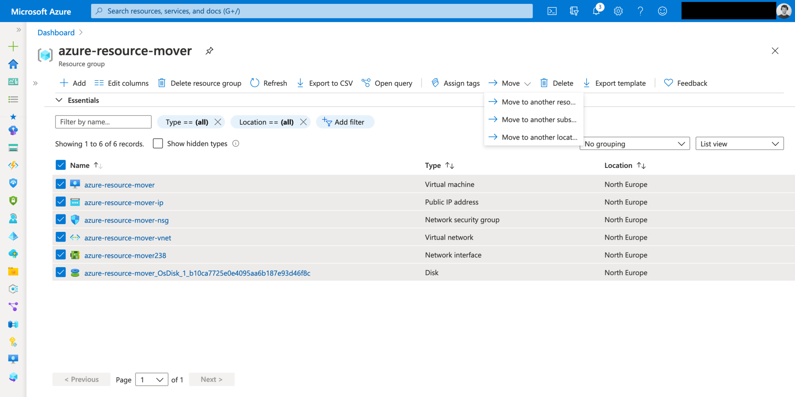Uncheck the azure-resource-mover-vnet row checkbox

click(61, 236)
